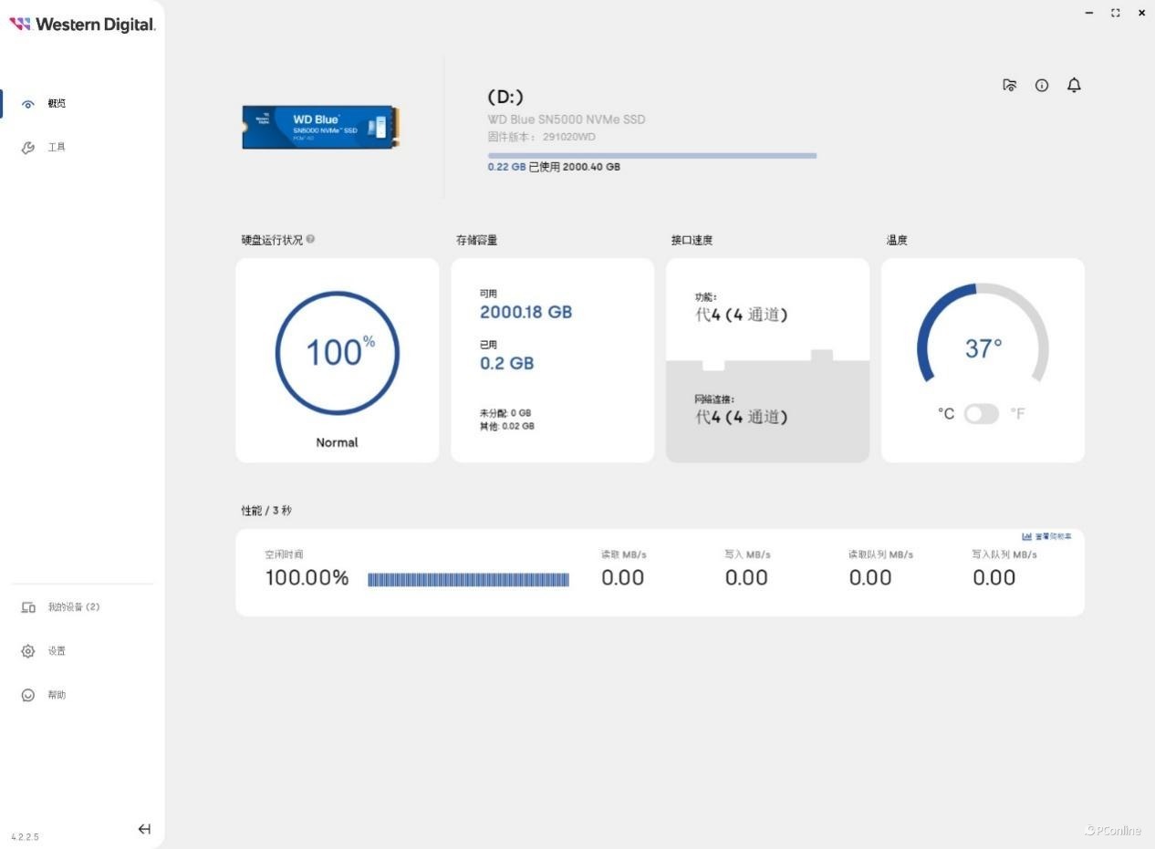Toggle temperature unit between °C and °F
The height and width of the screenshot is (849, 1155).
point(982,414)
